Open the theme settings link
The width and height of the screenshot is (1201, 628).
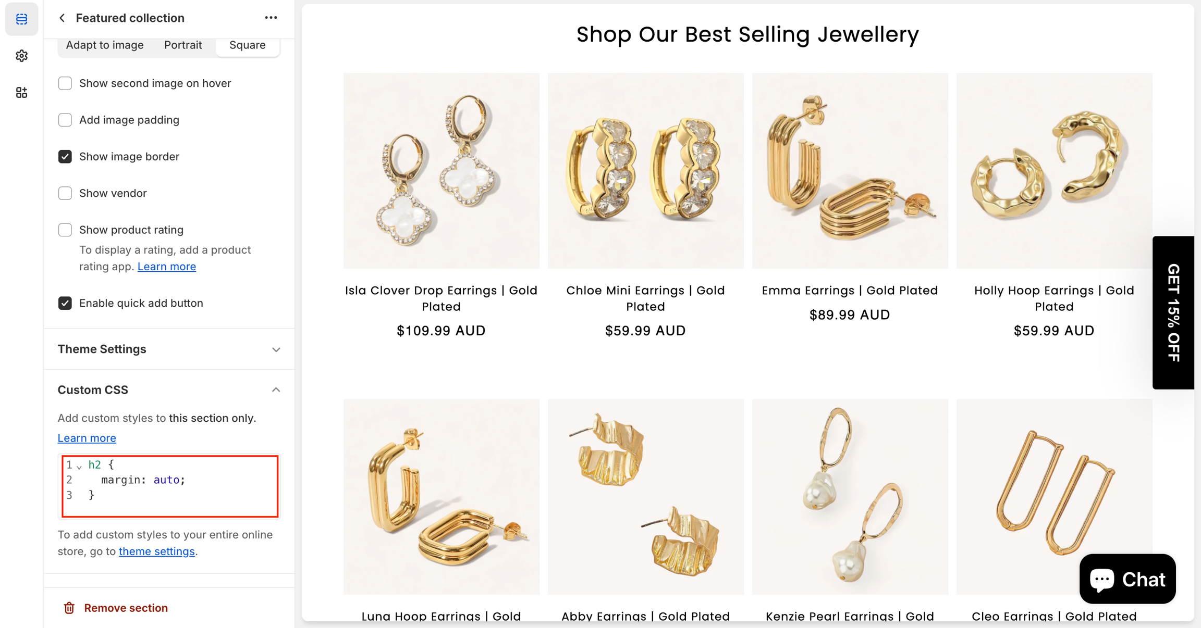[156, 551]
